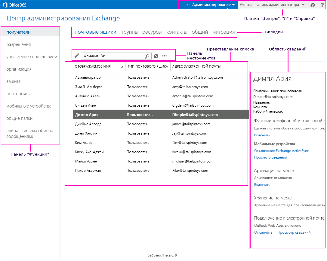Click Отключение Exchange ActiveSync link

tap(281, 151)
